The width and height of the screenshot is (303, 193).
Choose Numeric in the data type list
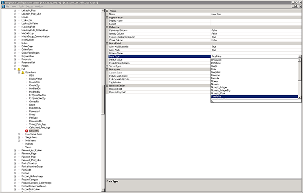click(x=254, y=84)
